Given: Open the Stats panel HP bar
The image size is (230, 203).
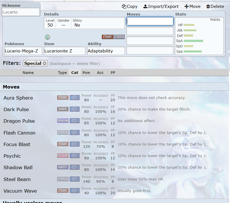Looking at the screenshot, I should [189, 25].
